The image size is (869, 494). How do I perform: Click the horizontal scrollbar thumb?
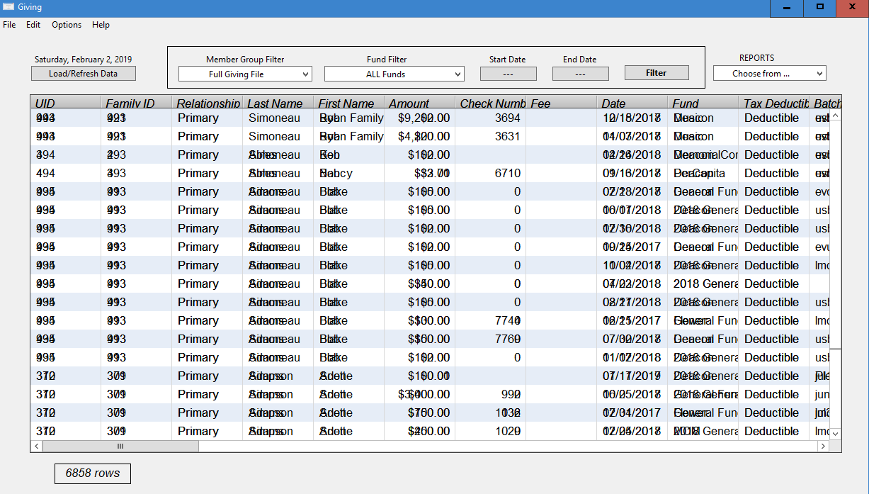coord(120,447)
